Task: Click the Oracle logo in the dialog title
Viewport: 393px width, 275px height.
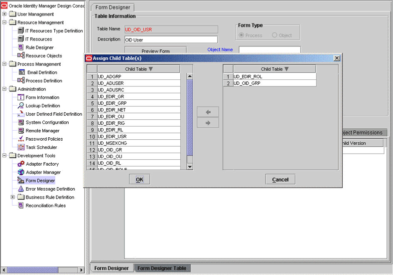Action: pyautogui.click(x=89, y=58)
